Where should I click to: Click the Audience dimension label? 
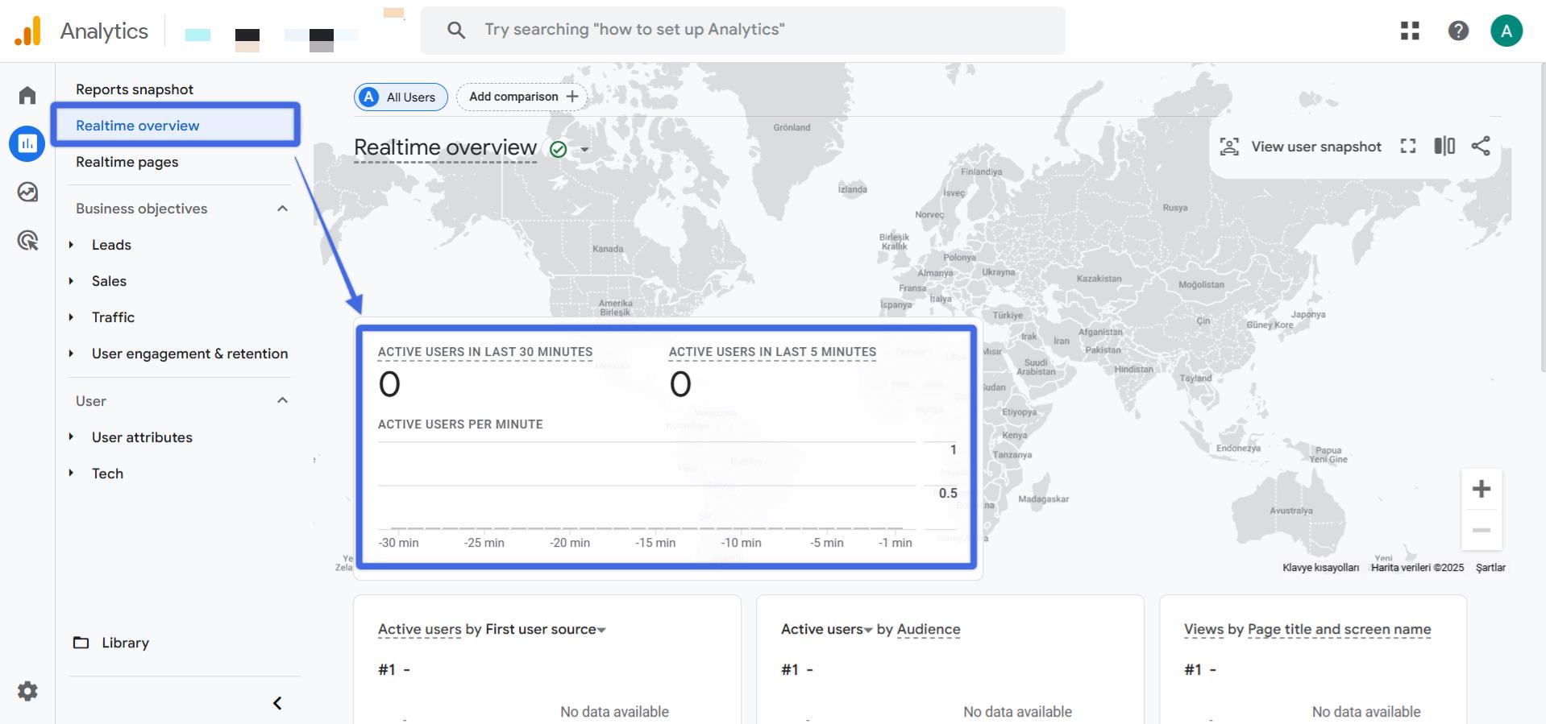929,630
